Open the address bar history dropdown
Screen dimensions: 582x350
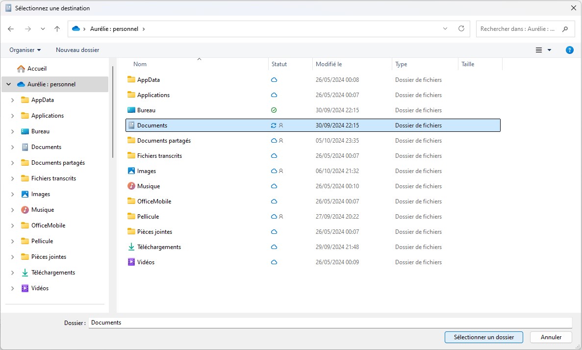pos(445,28)
